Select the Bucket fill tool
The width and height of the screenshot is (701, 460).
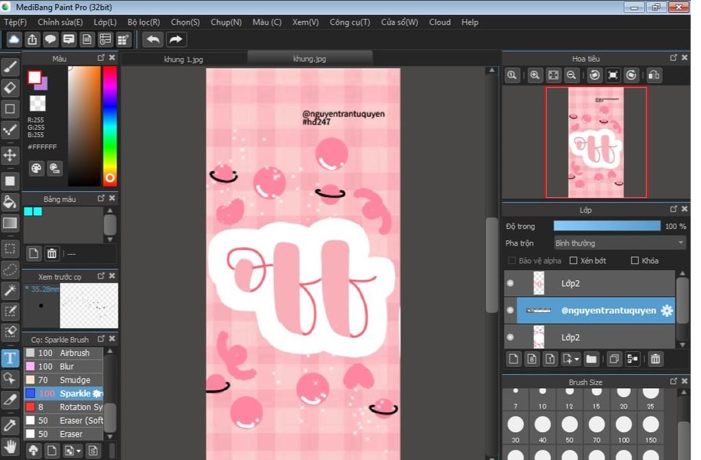10,201
